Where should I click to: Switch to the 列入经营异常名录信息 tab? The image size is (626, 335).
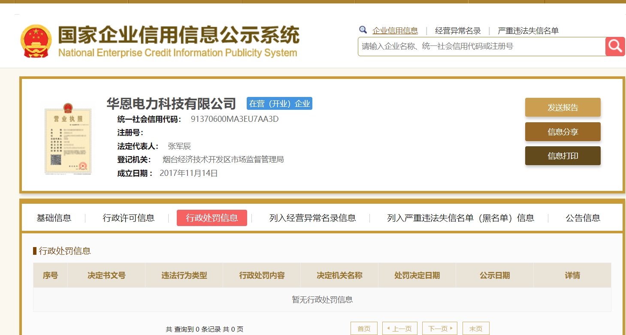coord(313,218)
